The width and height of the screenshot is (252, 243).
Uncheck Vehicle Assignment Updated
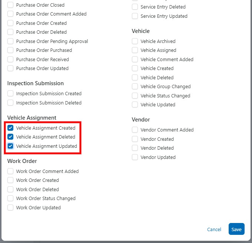10,146
